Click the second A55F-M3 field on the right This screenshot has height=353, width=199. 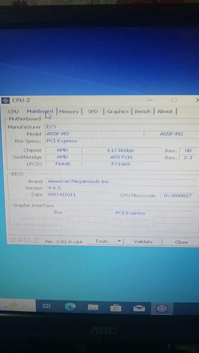(171, 134)
